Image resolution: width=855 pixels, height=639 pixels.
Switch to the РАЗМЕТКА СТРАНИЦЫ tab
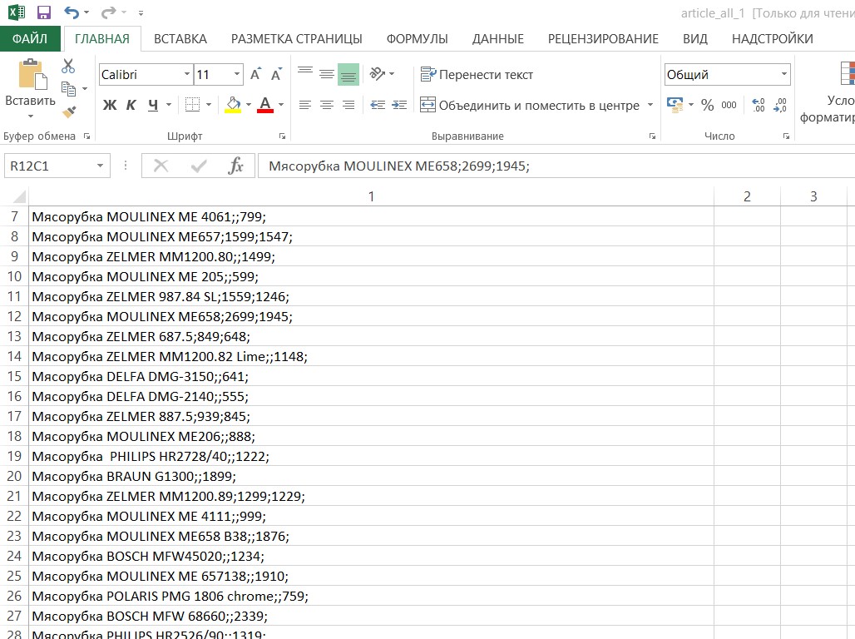[297, 39]
